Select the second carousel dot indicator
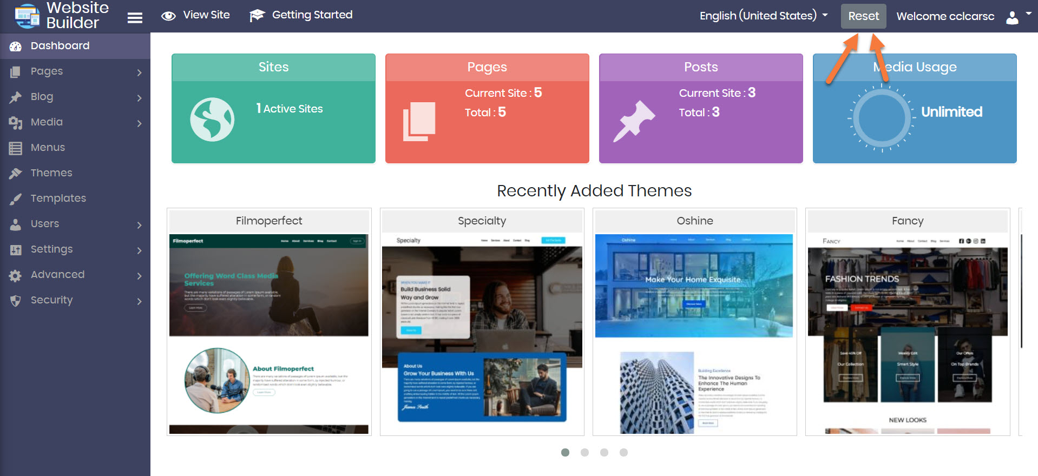Screen dimensions: 1038x476 (584, 452)
